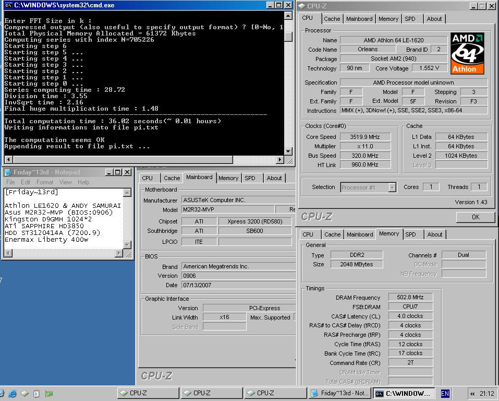Switch to the Cache tab in top CPU-Z window
This screenshot has width=499, height=401.
pyautogui.click(x=332, y=19)
